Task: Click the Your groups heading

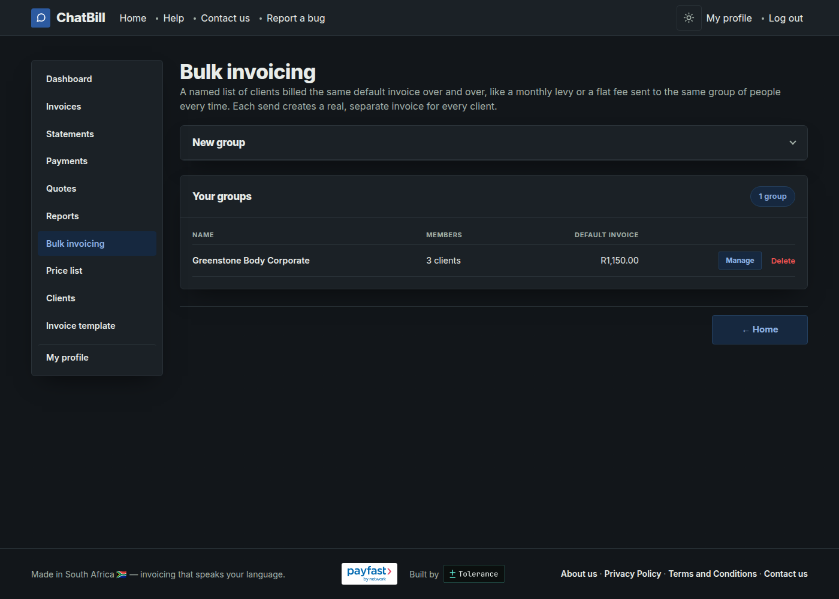Action: point(222,196)
